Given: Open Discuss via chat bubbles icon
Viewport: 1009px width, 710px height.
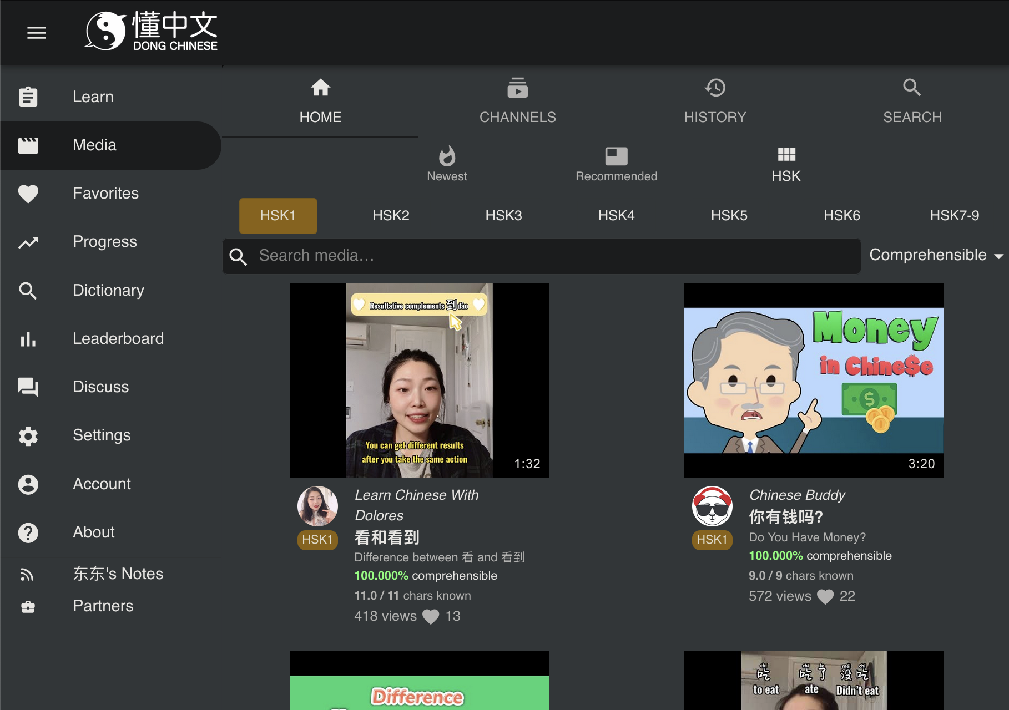Looking at the screenshot, I should 28,387.
